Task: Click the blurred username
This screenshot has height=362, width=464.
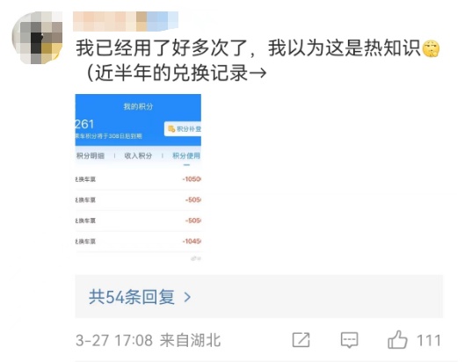Action: (x=126, y=21)
